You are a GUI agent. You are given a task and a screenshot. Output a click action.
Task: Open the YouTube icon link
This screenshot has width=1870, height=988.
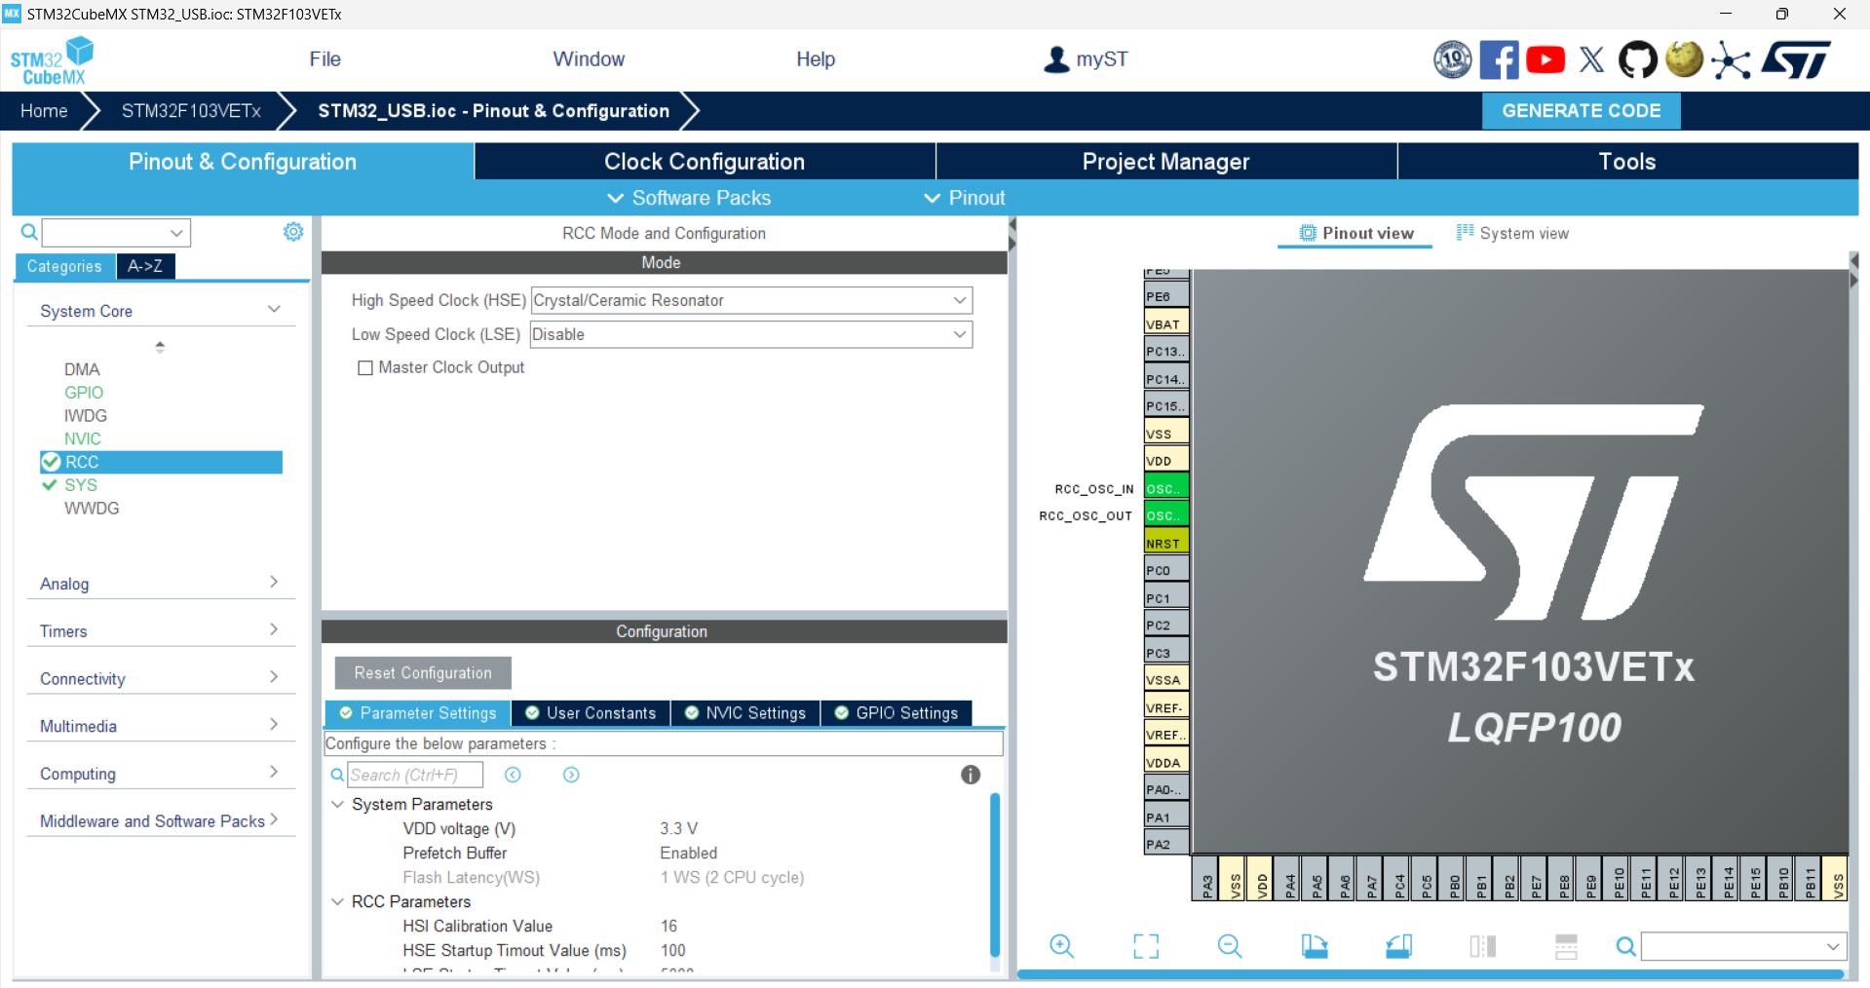tap(1546, 60)
